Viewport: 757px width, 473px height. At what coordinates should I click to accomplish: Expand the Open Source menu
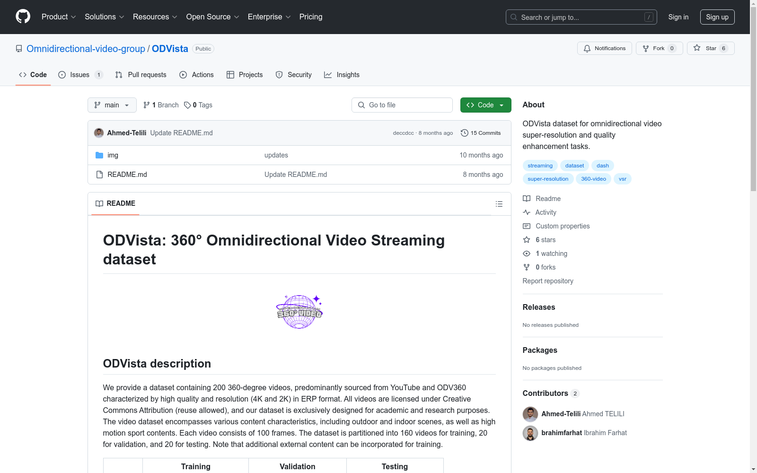[x=213, y=17]
